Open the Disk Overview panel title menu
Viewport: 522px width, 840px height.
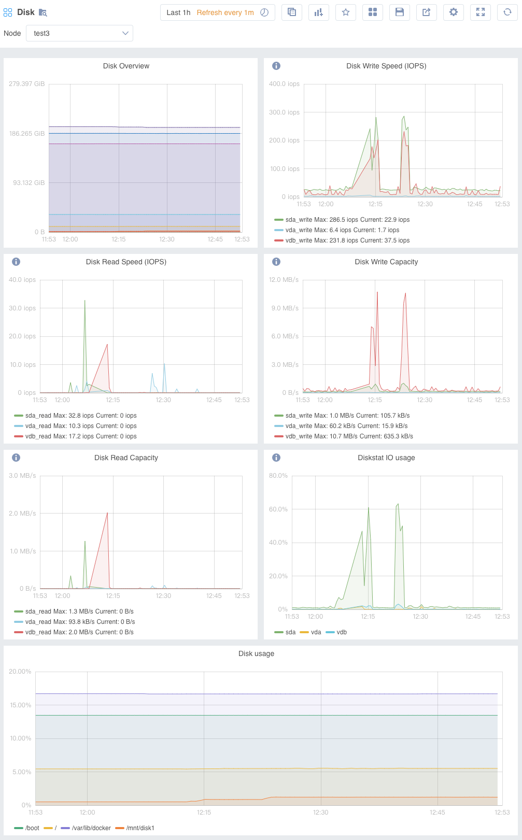[126, 66]
